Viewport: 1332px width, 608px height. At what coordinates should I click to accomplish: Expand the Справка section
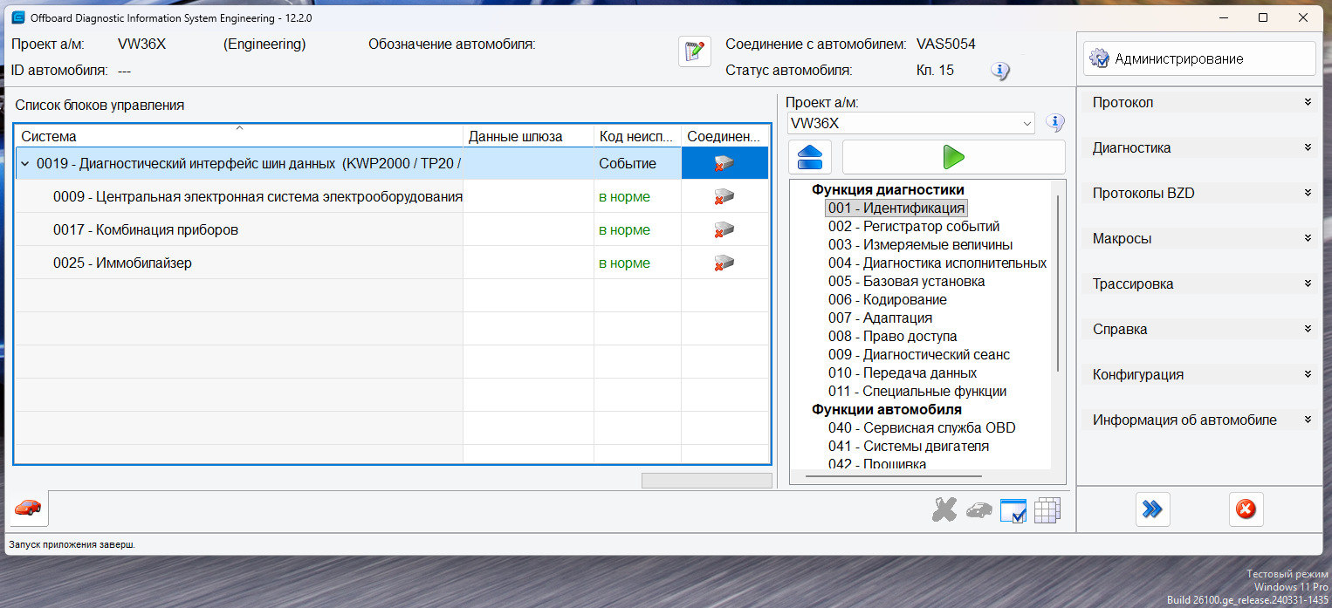click(1201, 329)
